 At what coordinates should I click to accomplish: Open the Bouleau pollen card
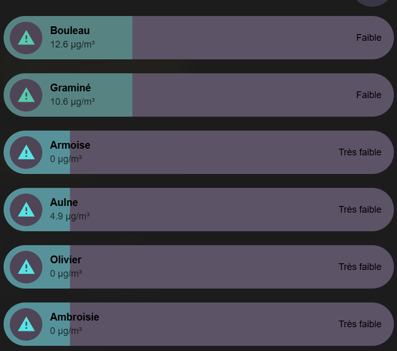[198, 38]
